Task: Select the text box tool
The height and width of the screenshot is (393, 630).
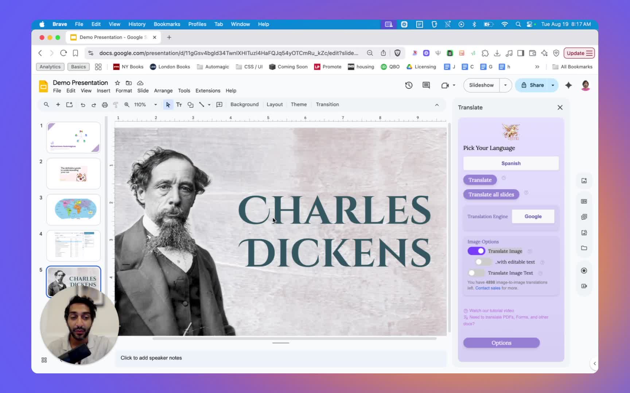Action: [x=179, y=105]
